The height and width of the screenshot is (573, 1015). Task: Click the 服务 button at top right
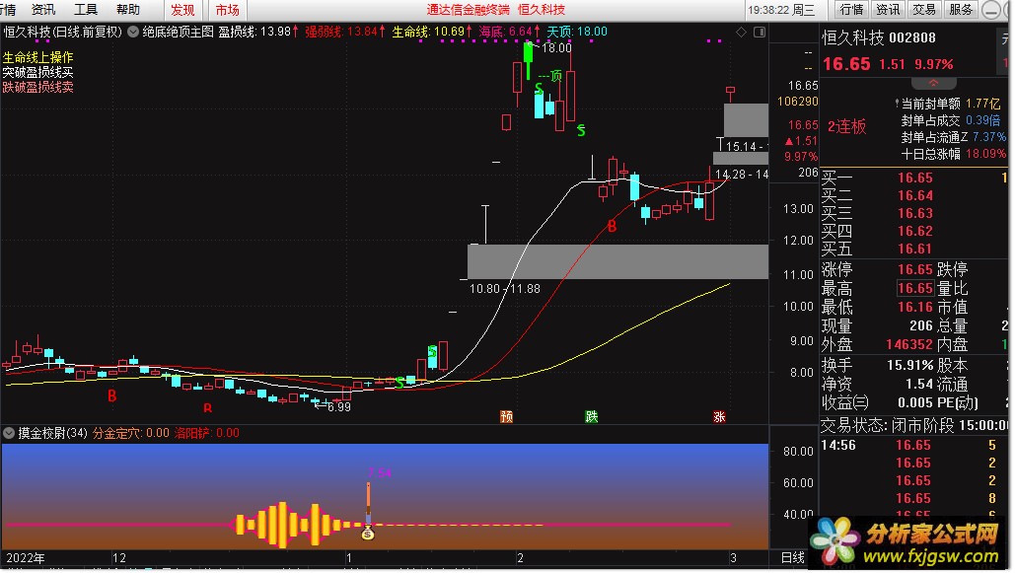point(961,10)
